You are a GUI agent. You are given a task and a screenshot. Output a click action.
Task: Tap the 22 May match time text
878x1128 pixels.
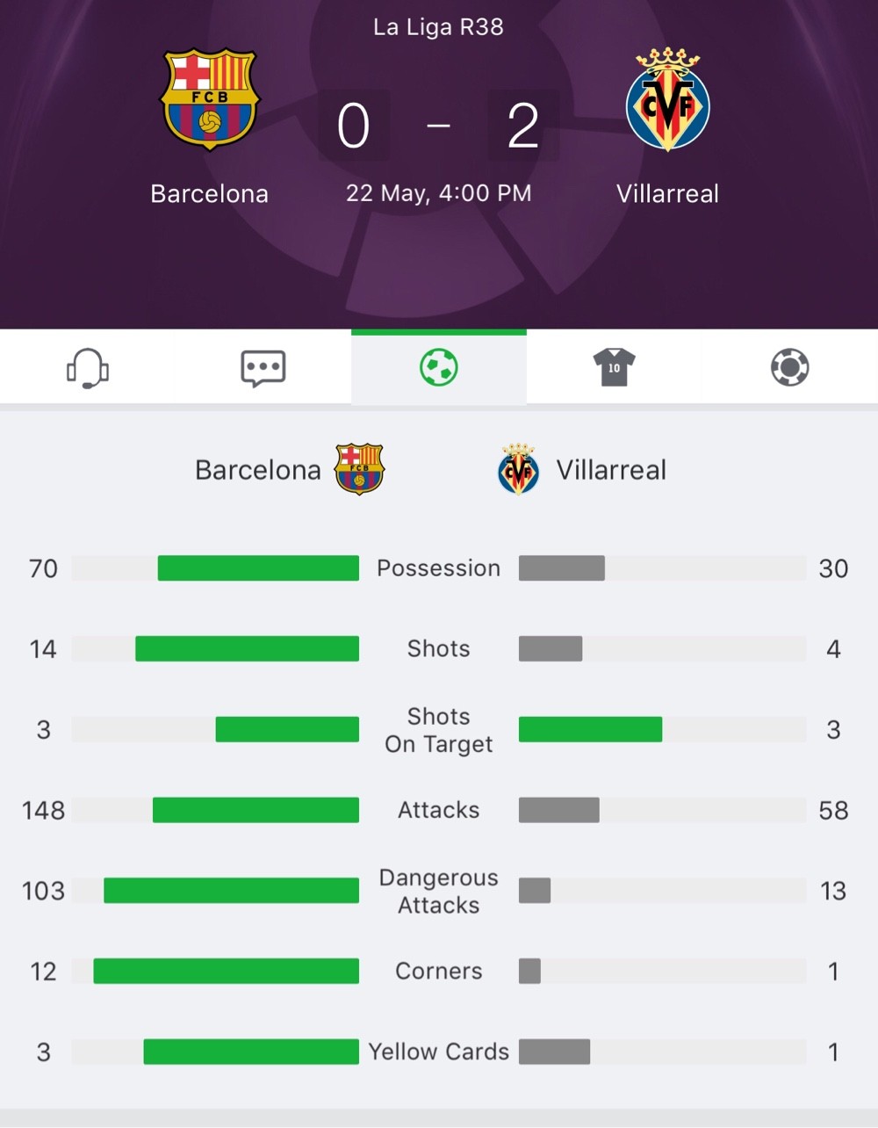(438, 193)
